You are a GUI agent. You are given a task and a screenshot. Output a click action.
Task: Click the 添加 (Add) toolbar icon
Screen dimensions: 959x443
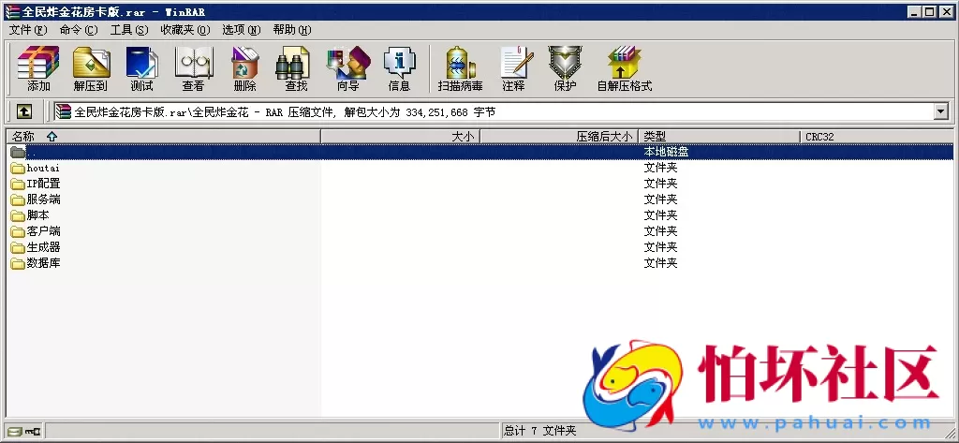pyautogui.click(x=38, y=68)
